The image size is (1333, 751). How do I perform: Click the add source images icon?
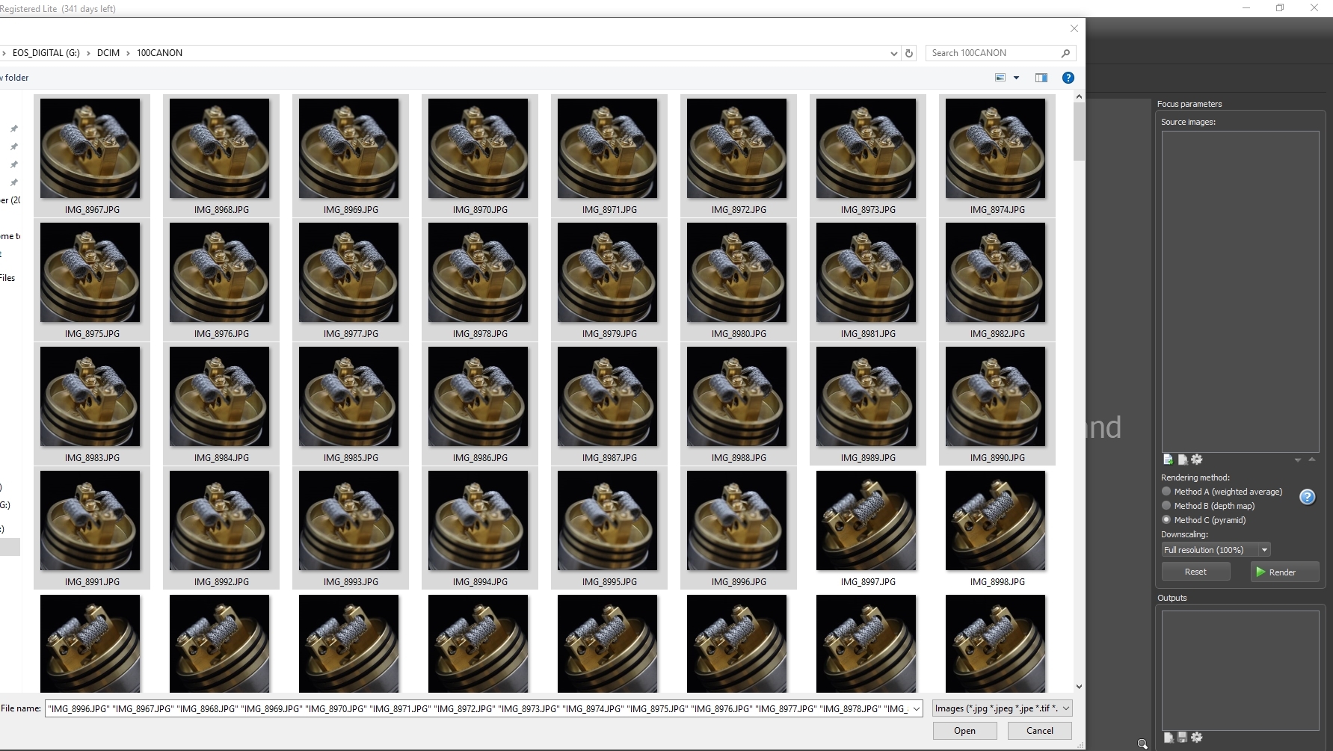click(1168, 460)
